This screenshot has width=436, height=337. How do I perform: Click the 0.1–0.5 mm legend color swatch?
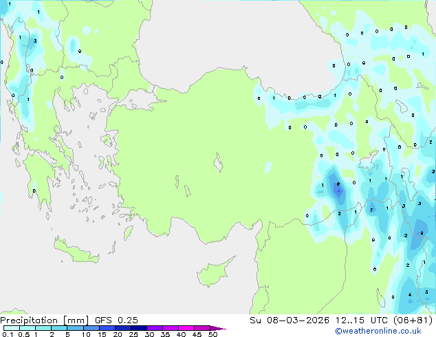12,328
